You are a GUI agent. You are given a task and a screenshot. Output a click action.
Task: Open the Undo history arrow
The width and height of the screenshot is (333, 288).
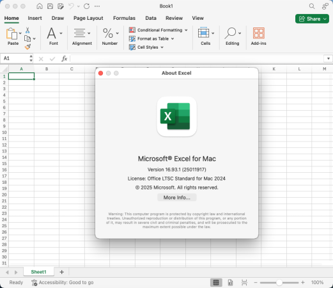[x=79, y=6]
